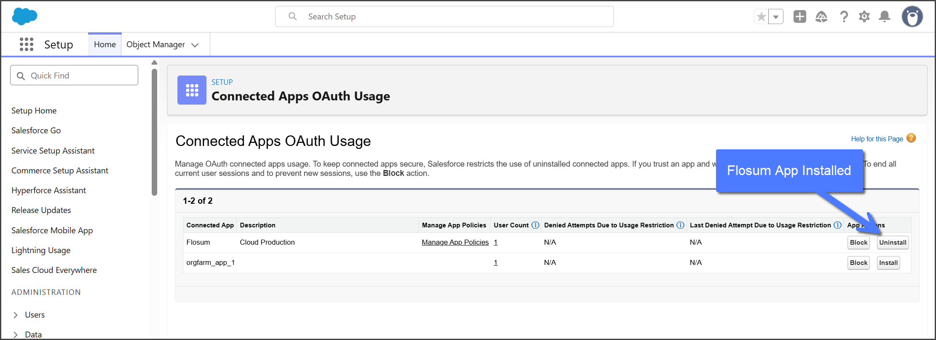Expand the Object Manager tab dropdown
Viewport: 936px width, 340px height.
[195, 45]
